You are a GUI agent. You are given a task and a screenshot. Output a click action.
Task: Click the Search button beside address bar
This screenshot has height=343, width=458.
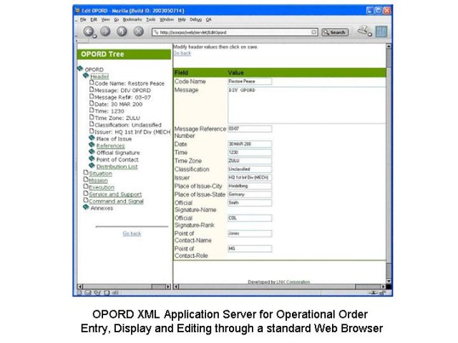coord(335,32)
